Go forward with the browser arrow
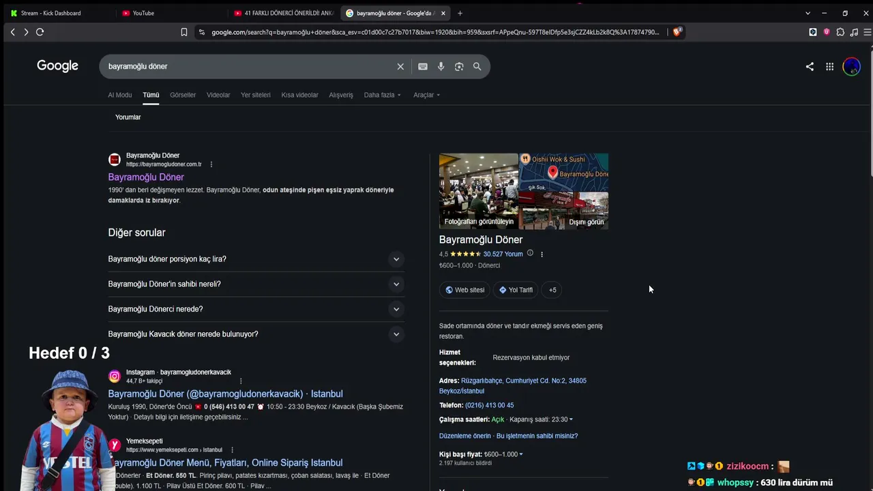Screen dimensions: 873x491 tap(26, 32)
